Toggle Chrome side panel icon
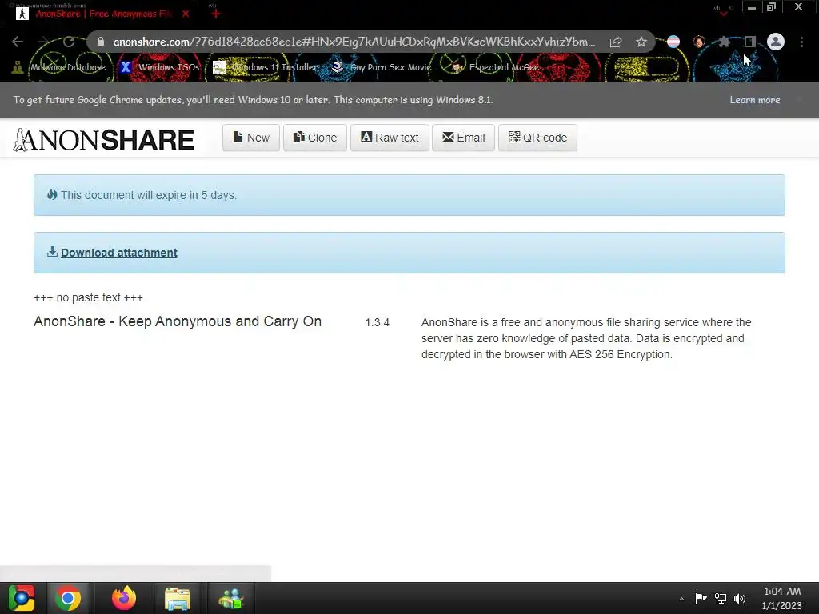 coord(749,42)
